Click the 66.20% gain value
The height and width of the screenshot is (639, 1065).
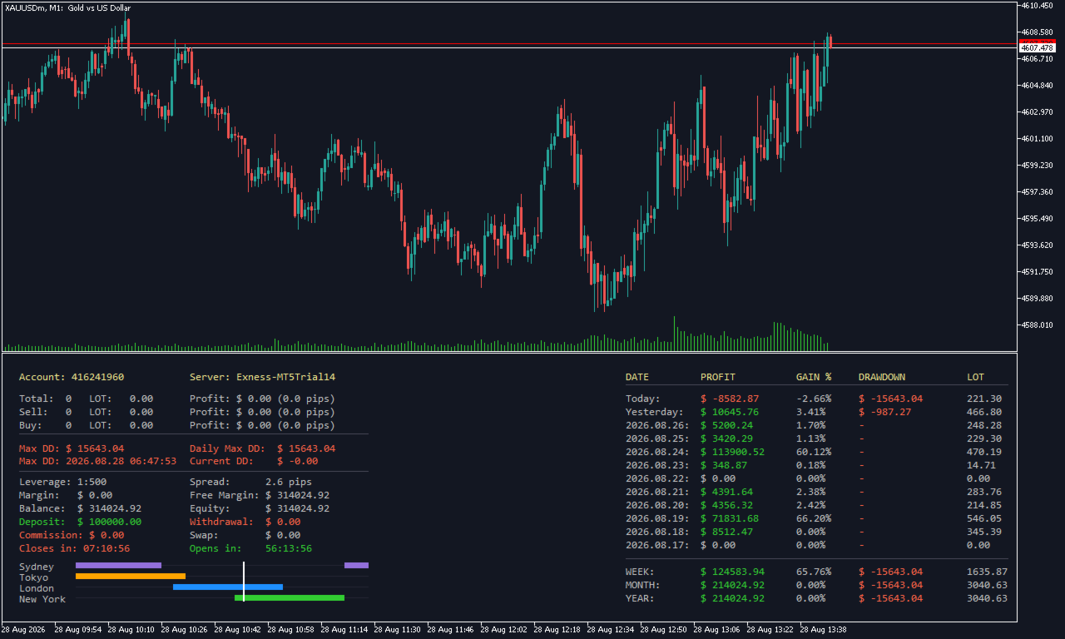tap(814, 518)
